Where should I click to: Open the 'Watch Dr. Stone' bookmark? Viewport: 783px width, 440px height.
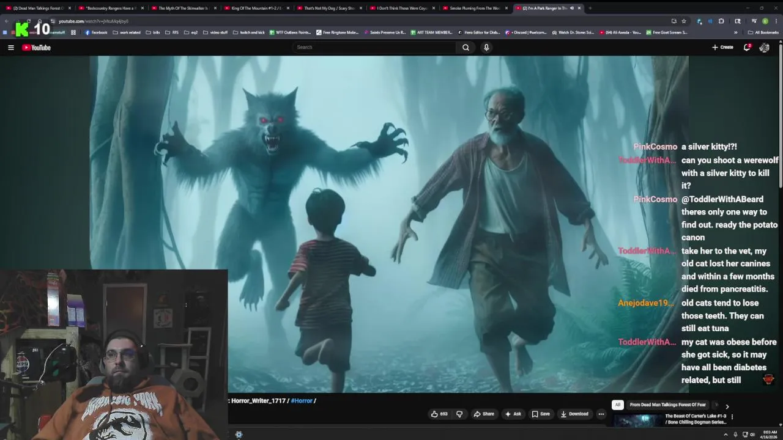(573, 32)
